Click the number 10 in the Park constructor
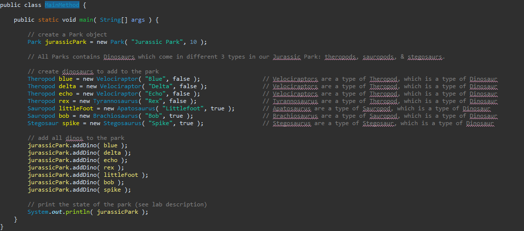 pyautogui.click(x=193, y=42)
